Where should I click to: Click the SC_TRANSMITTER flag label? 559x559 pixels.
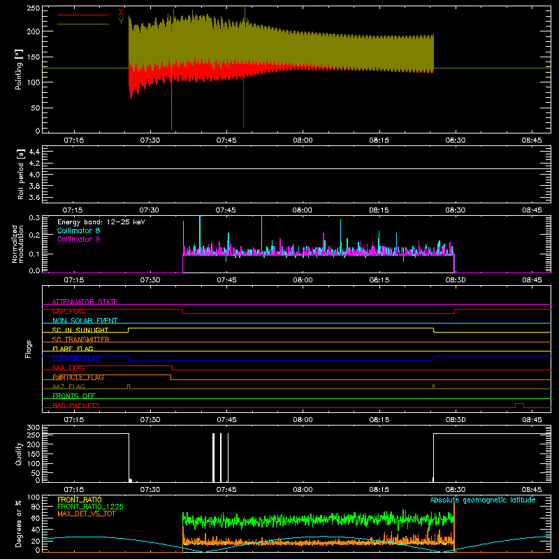coord(81,340)
